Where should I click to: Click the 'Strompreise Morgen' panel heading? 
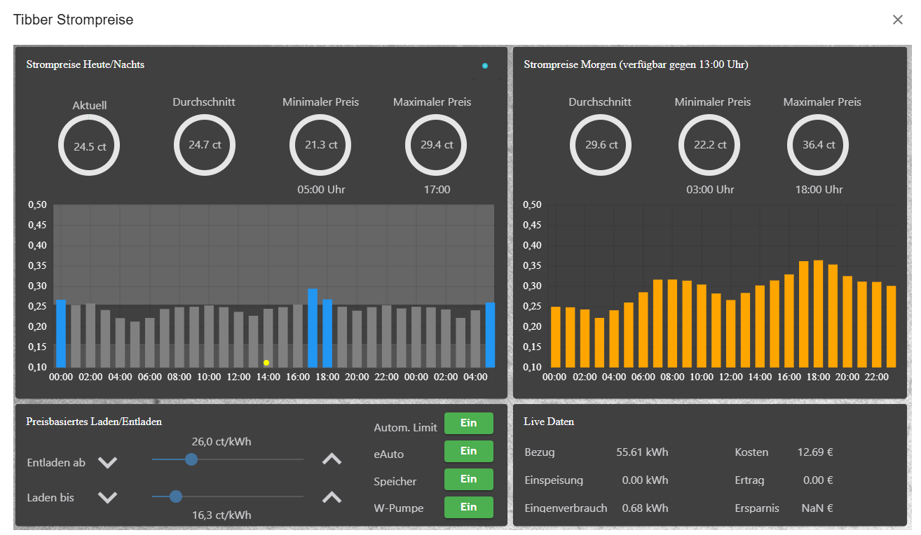pos(636,64)
